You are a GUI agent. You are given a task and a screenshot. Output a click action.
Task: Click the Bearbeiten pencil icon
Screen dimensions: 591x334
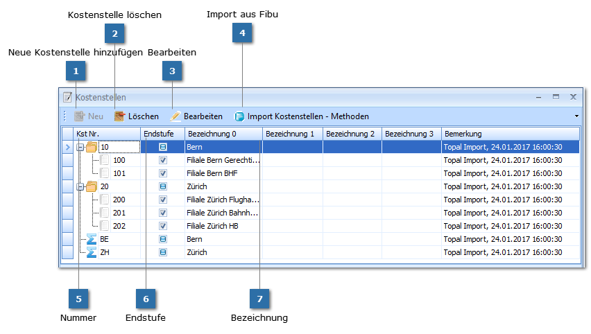[175, 116]
